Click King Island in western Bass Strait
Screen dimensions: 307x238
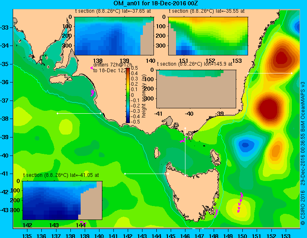click(156, 153)
